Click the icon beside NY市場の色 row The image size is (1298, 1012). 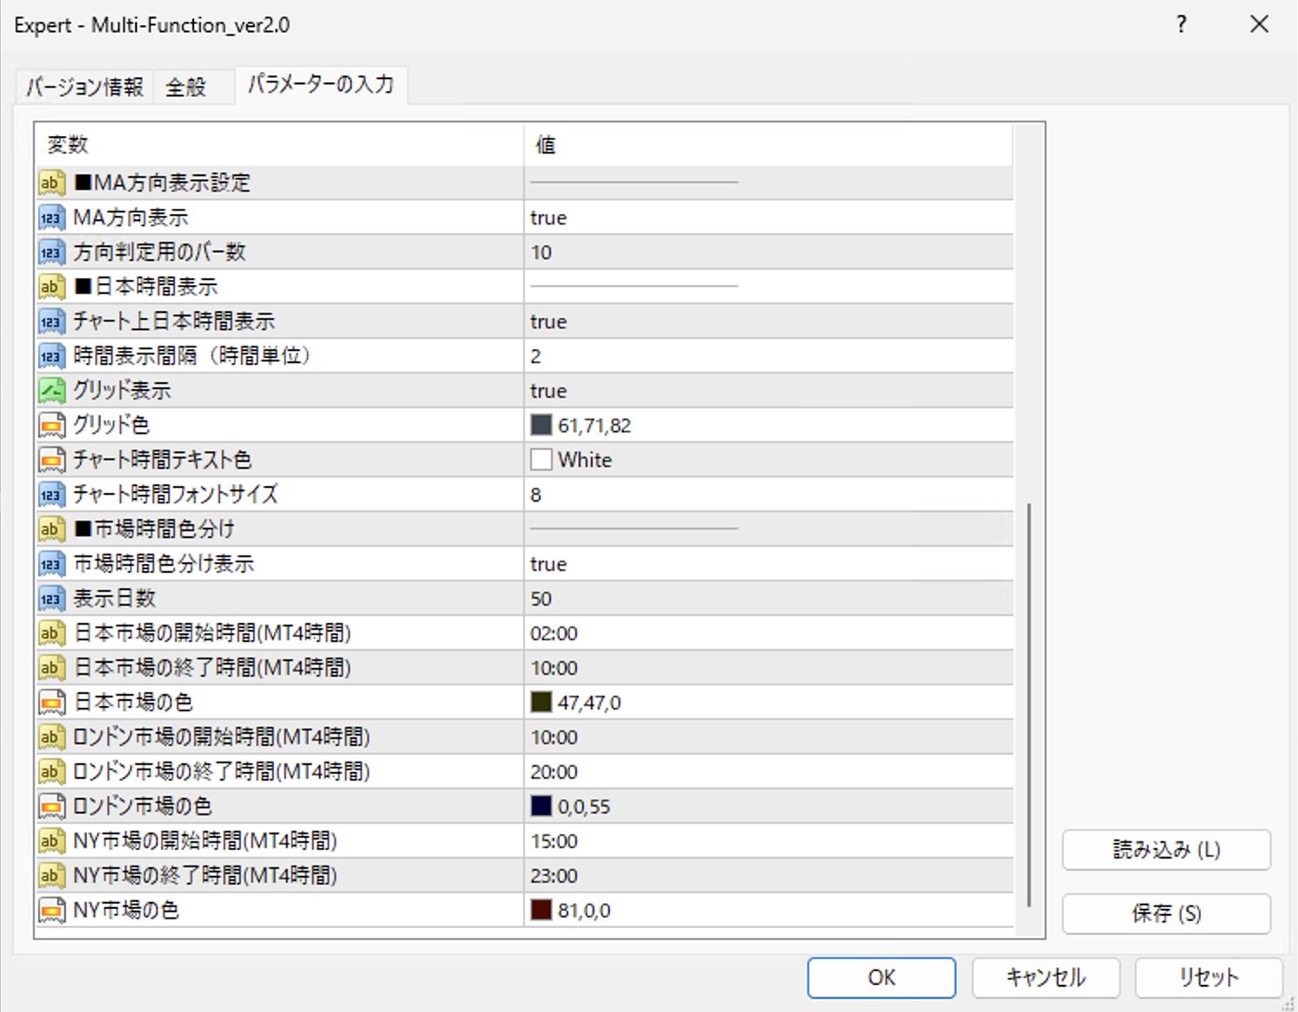(x=51, y=911)
